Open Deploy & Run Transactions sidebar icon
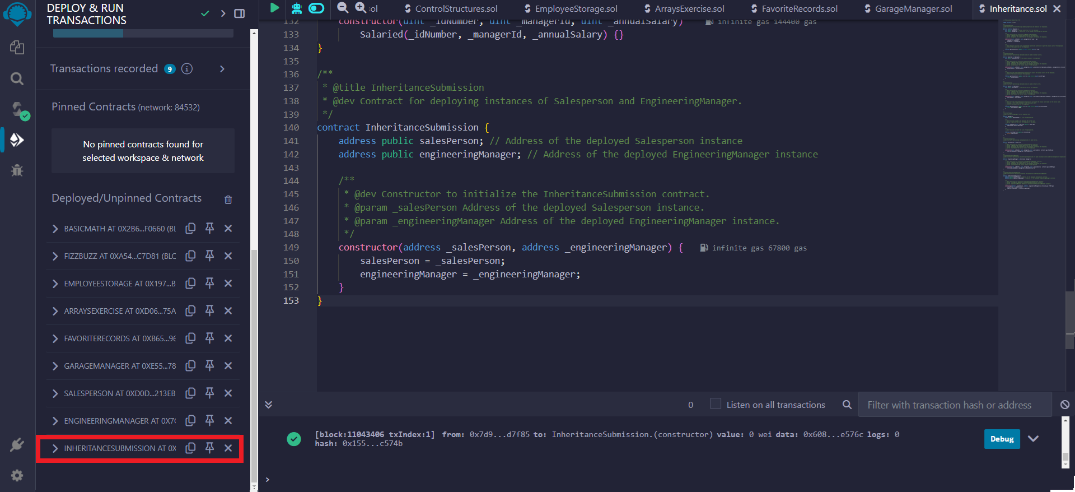The width and height of the screenshot is (1075, 492). coord(17,140)
